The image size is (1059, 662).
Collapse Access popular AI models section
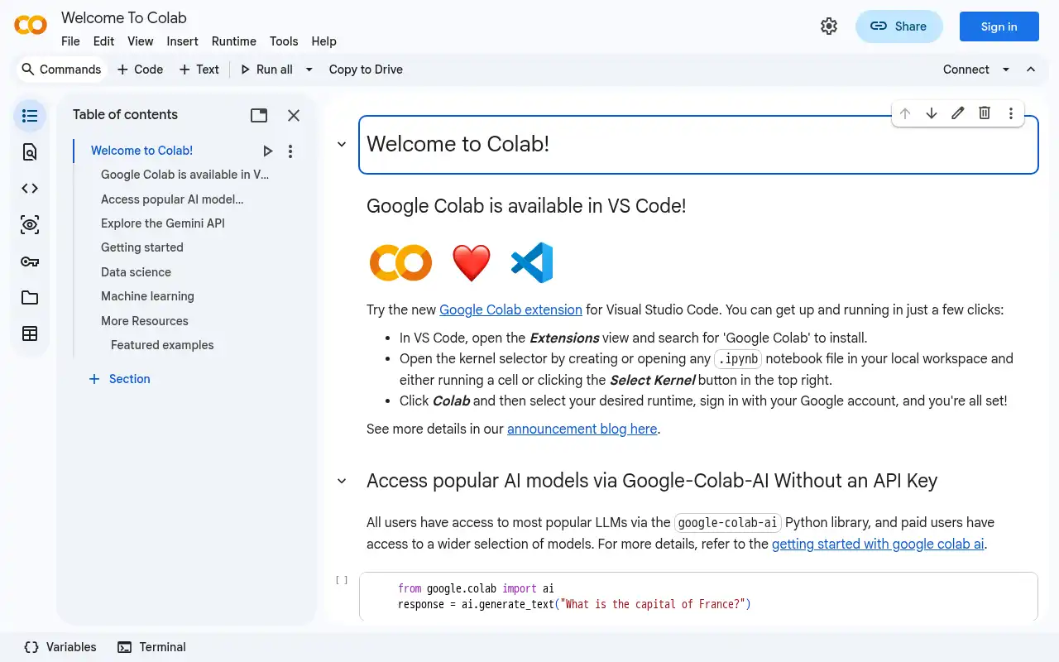click(x=342, y=481)
